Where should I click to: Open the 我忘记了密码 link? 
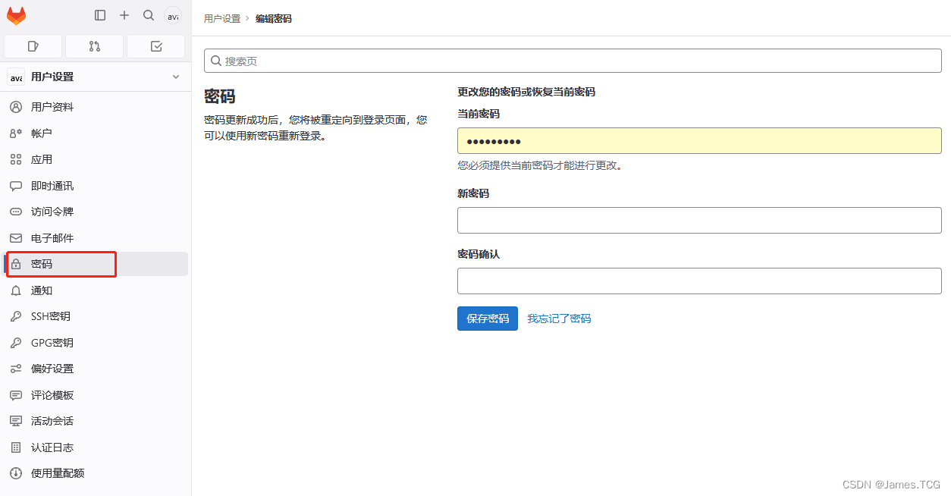(559, 319)
